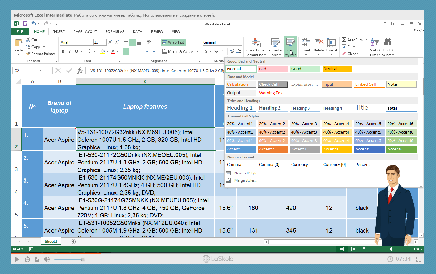Expand the Name Box dropdown for C2
Image resolution: width=436 pixels, height=274 pixels.
[40, 71]
